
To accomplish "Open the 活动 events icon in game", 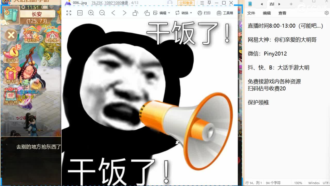I will 11,54.
